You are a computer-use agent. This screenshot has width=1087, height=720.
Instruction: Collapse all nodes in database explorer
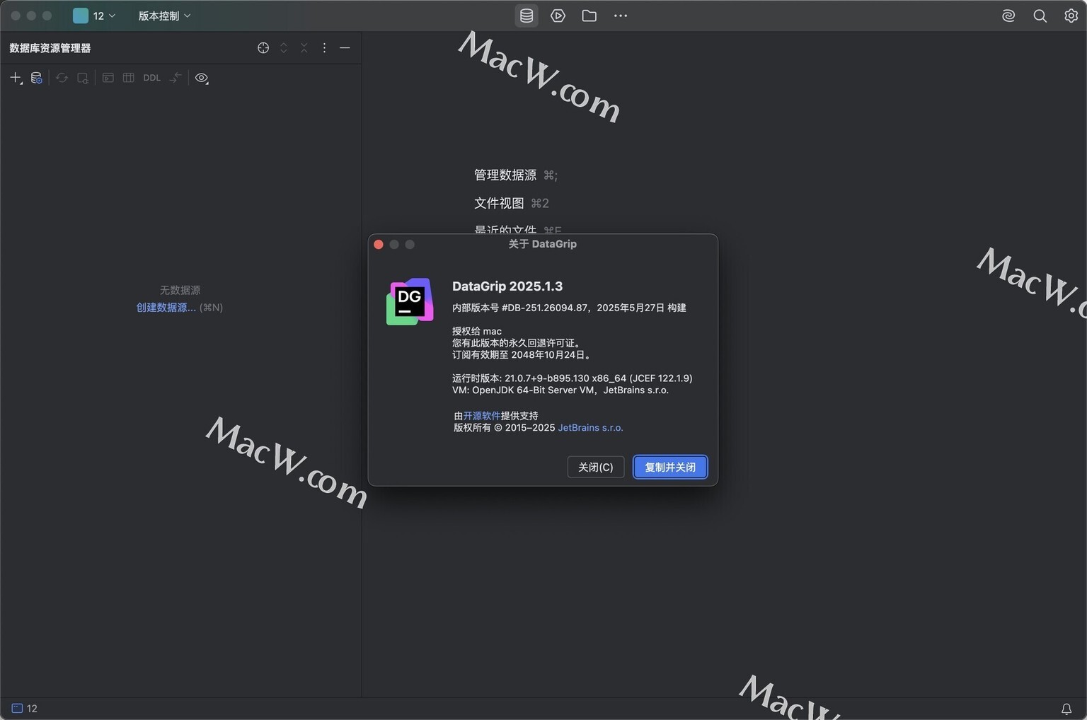click(304, 47)
